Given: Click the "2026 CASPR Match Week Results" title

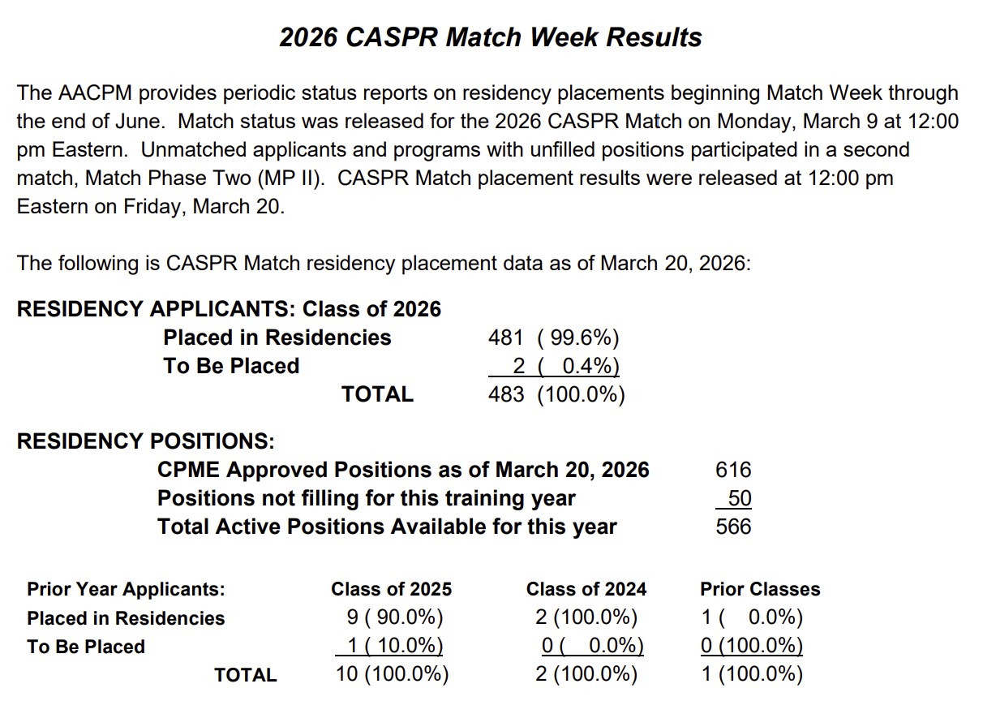Looking at the screenshot, I should (491, 37).
